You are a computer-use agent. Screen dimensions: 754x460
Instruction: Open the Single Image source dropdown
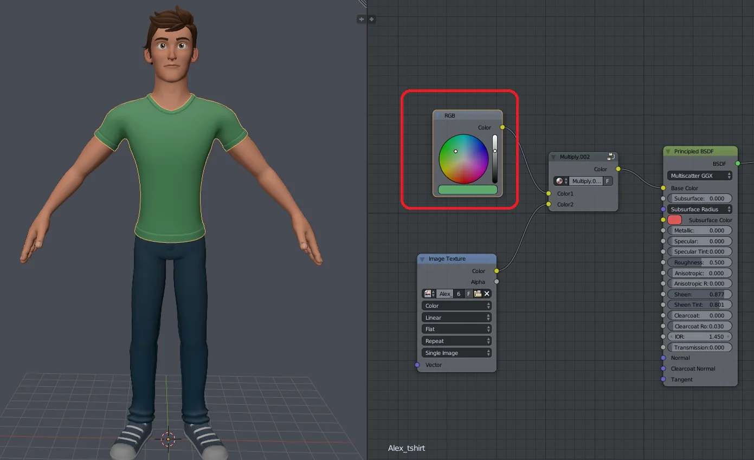[456, 353]
